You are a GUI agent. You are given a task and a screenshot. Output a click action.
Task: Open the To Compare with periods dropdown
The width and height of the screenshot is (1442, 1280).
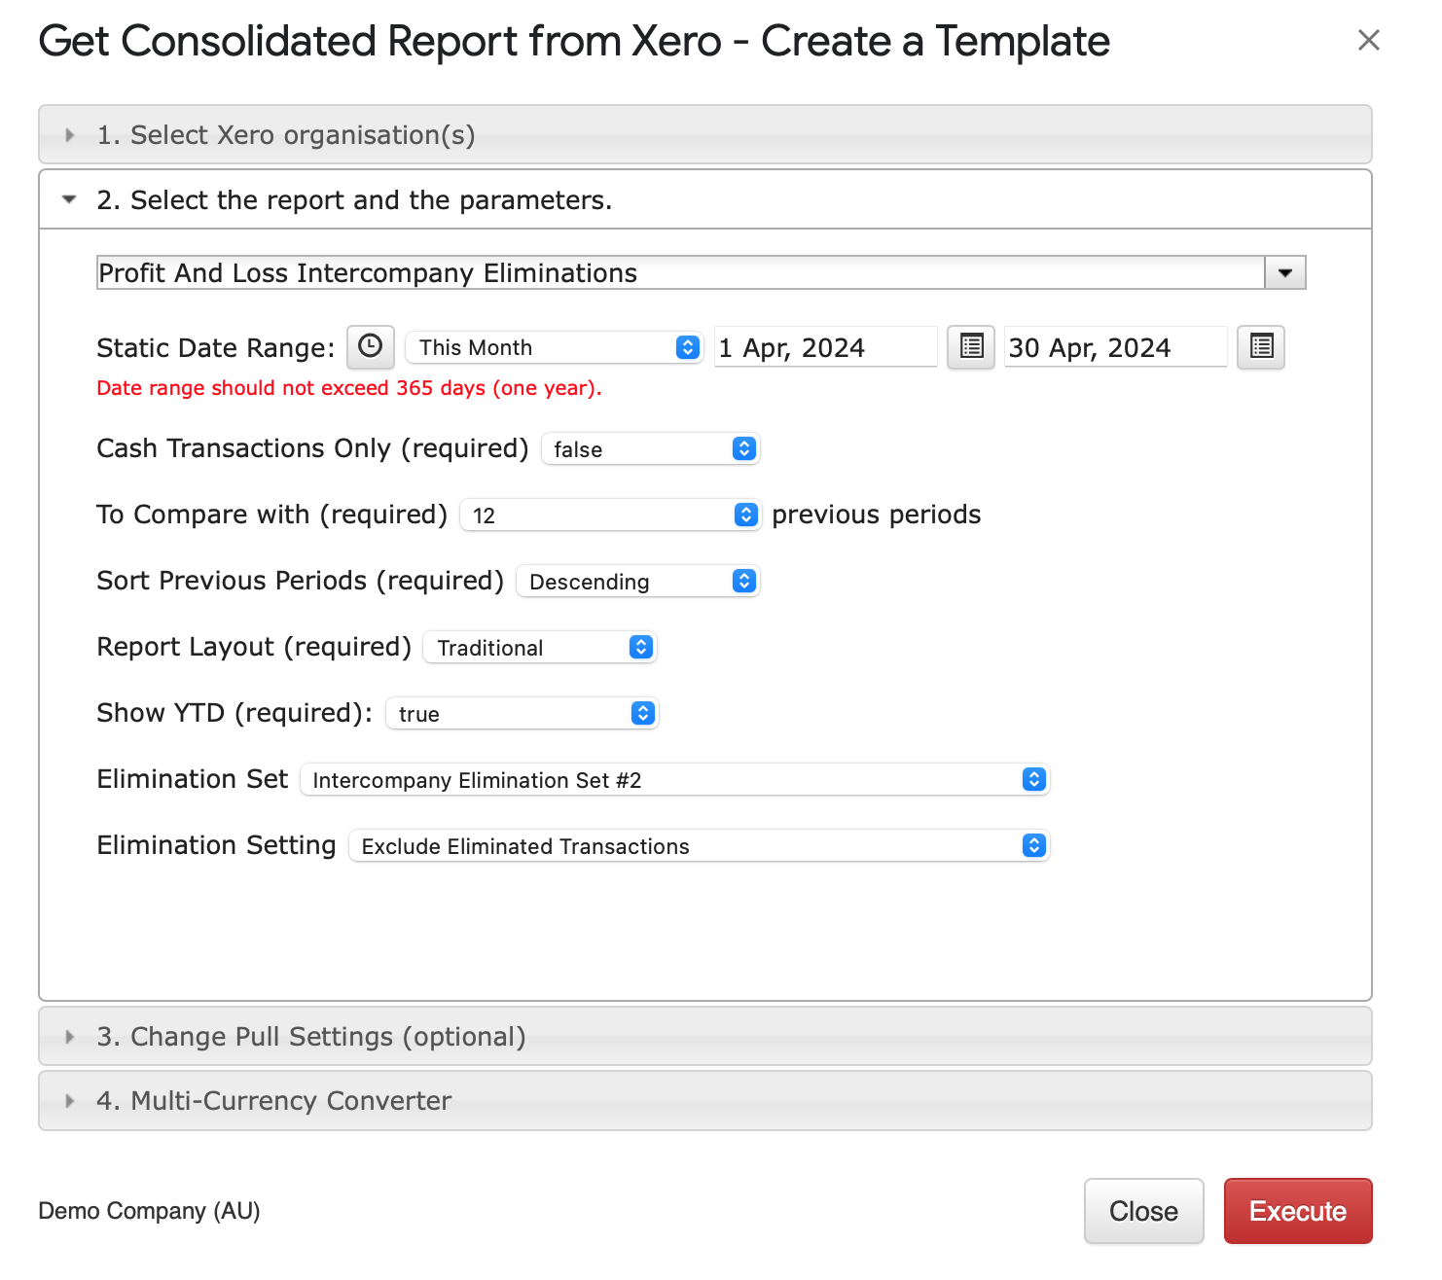click(x=609, y=516)
